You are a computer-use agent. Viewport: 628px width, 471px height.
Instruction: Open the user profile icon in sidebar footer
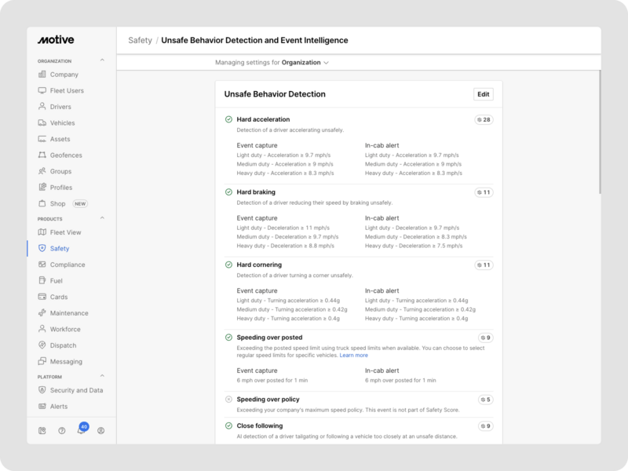click(100, 430)
